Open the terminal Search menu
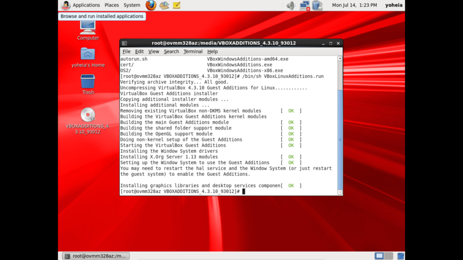Viewport: 463px width, 260px height. (x=171, y=51)
